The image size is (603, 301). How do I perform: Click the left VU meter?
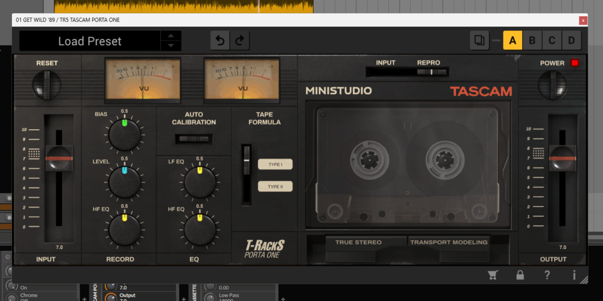143,79
